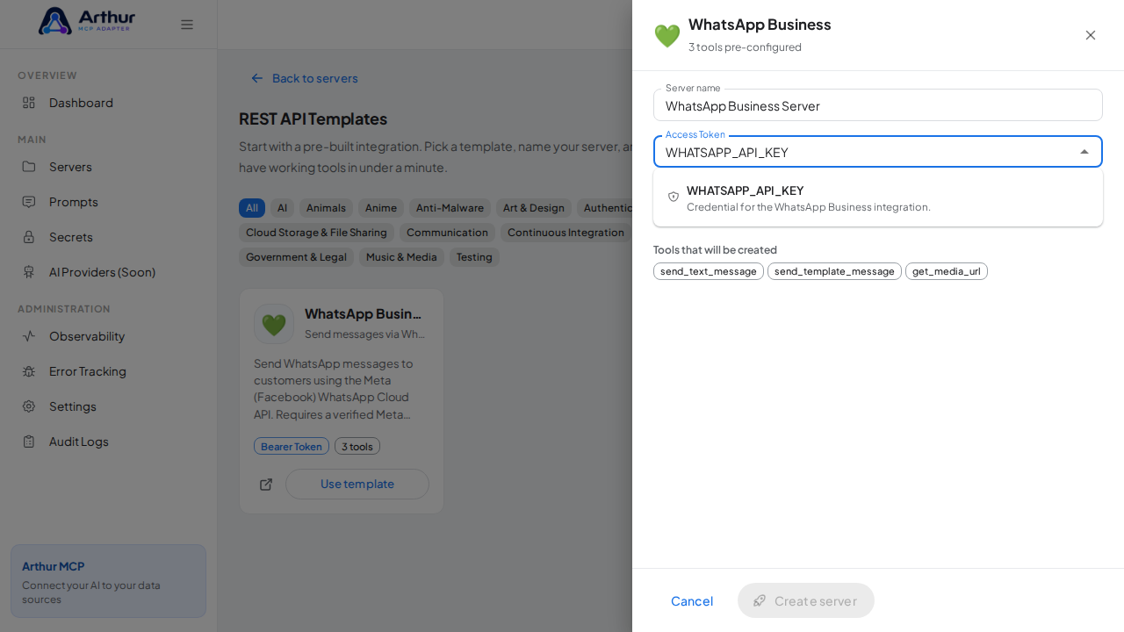
Task: Select the Anime category filter
Action: coord(381,208)
